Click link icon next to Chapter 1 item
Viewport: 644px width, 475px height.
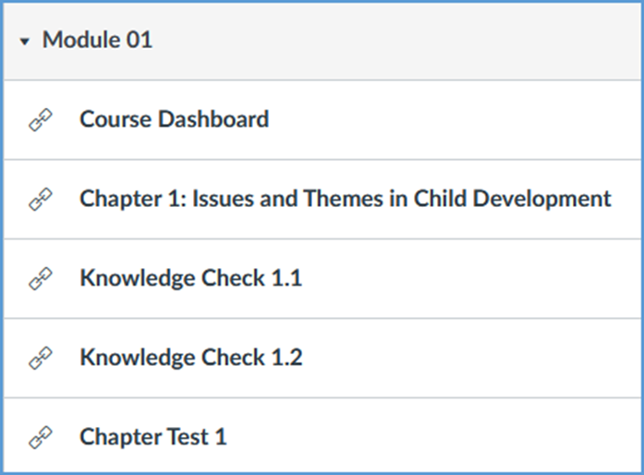[x=41, y=199]
